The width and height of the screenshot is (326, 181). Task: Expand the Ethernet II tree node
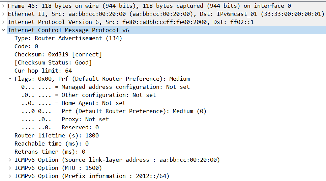coord(3,14)
